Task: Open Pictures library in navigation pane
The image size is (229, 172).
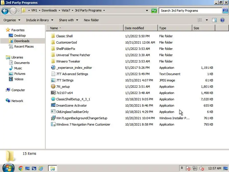Action: (20, 74)
